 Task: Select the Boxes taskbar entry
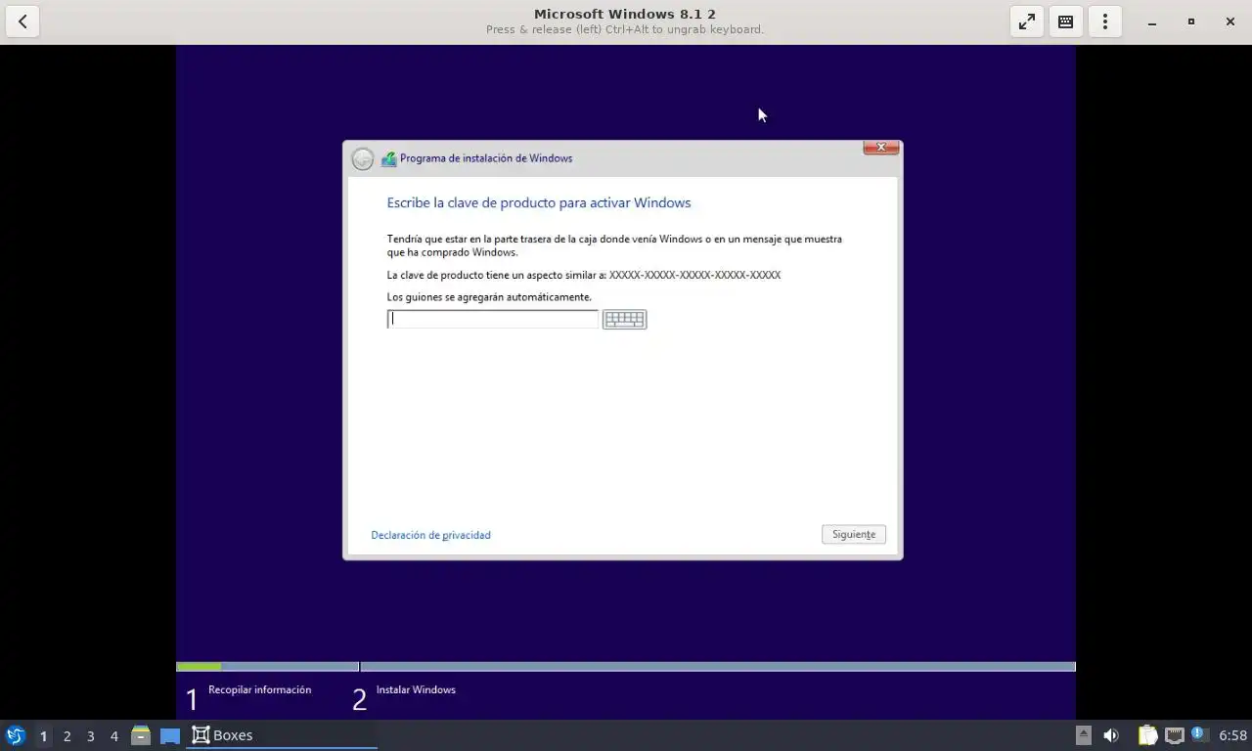pyautogui.click(x=282, y=735)
